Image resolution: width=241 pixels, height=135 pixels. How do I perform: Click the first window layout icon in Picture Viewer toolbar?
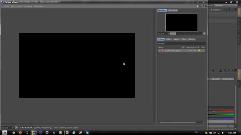(x=197, y=6)
